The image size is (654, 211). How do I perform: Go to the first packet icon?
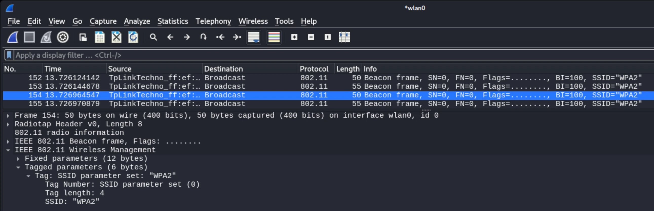point(220,37)
